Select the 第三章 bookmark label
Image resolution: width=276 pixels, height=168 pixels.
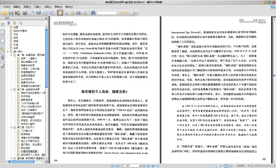coord(26,128)
